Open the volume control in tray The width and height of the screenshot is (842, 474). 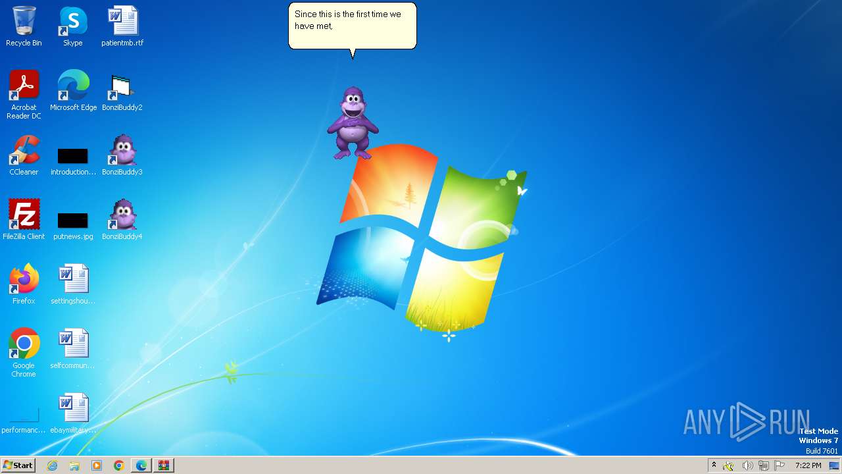747,465
